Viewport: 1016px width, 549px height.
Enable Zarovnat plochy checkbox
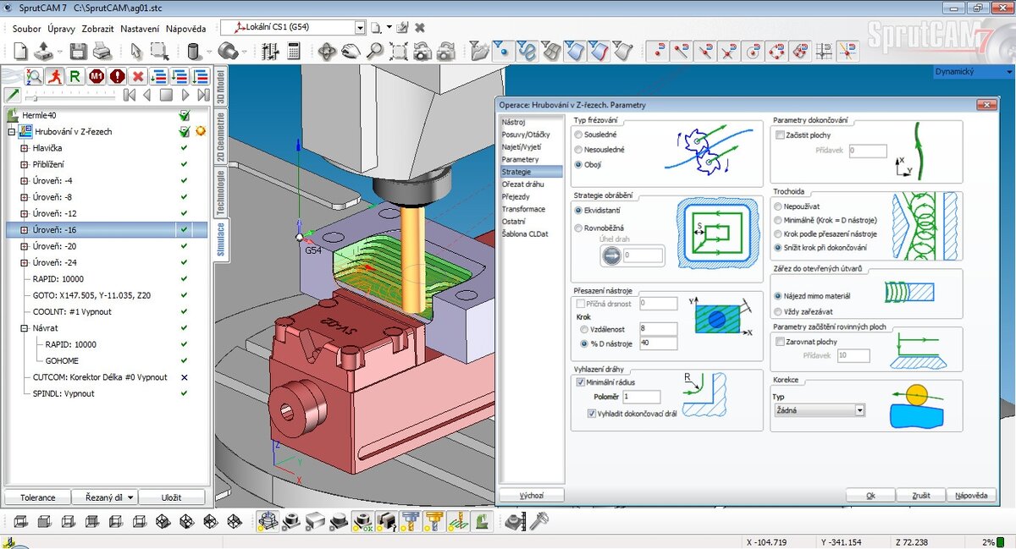tap(781, 341)
